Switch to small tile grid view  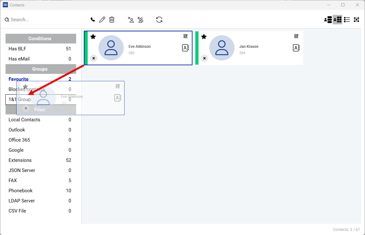point(356,20)
